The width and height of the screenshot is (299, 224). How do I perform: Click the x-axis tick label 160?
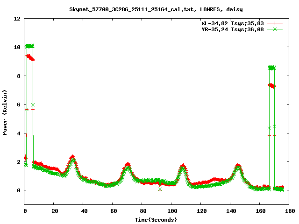point(261,211)
